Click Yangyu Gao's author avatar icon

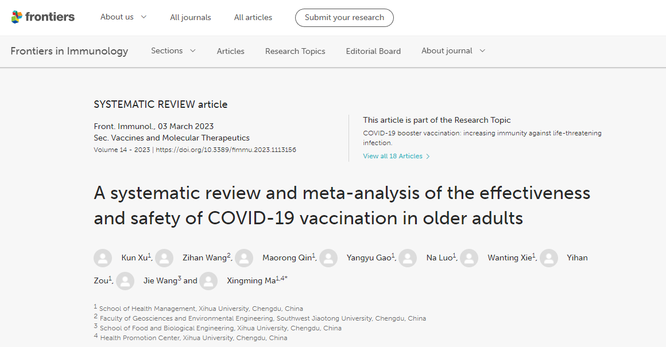(328, 258)
